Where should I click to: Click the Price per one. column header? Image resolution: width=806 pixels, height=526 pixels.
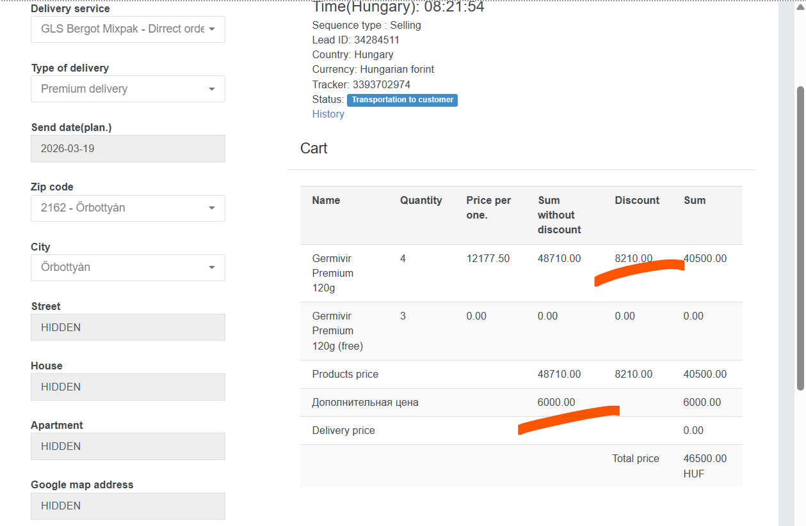coord(488,208)
